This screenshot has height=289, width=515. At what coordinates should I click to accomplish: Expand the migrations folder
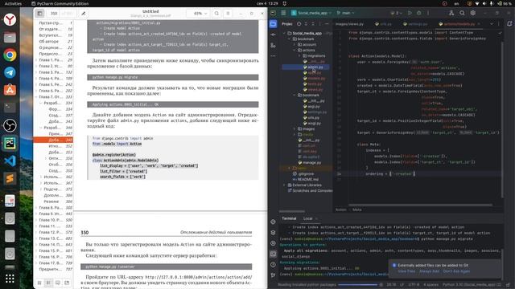299,55
